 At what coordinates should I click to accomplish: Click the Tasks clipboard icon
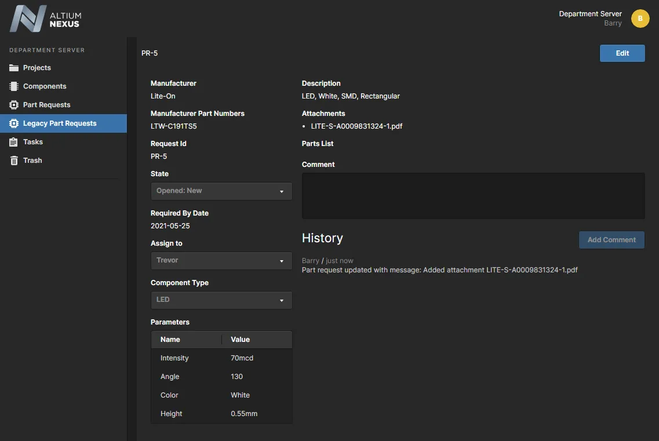point(14,142)
